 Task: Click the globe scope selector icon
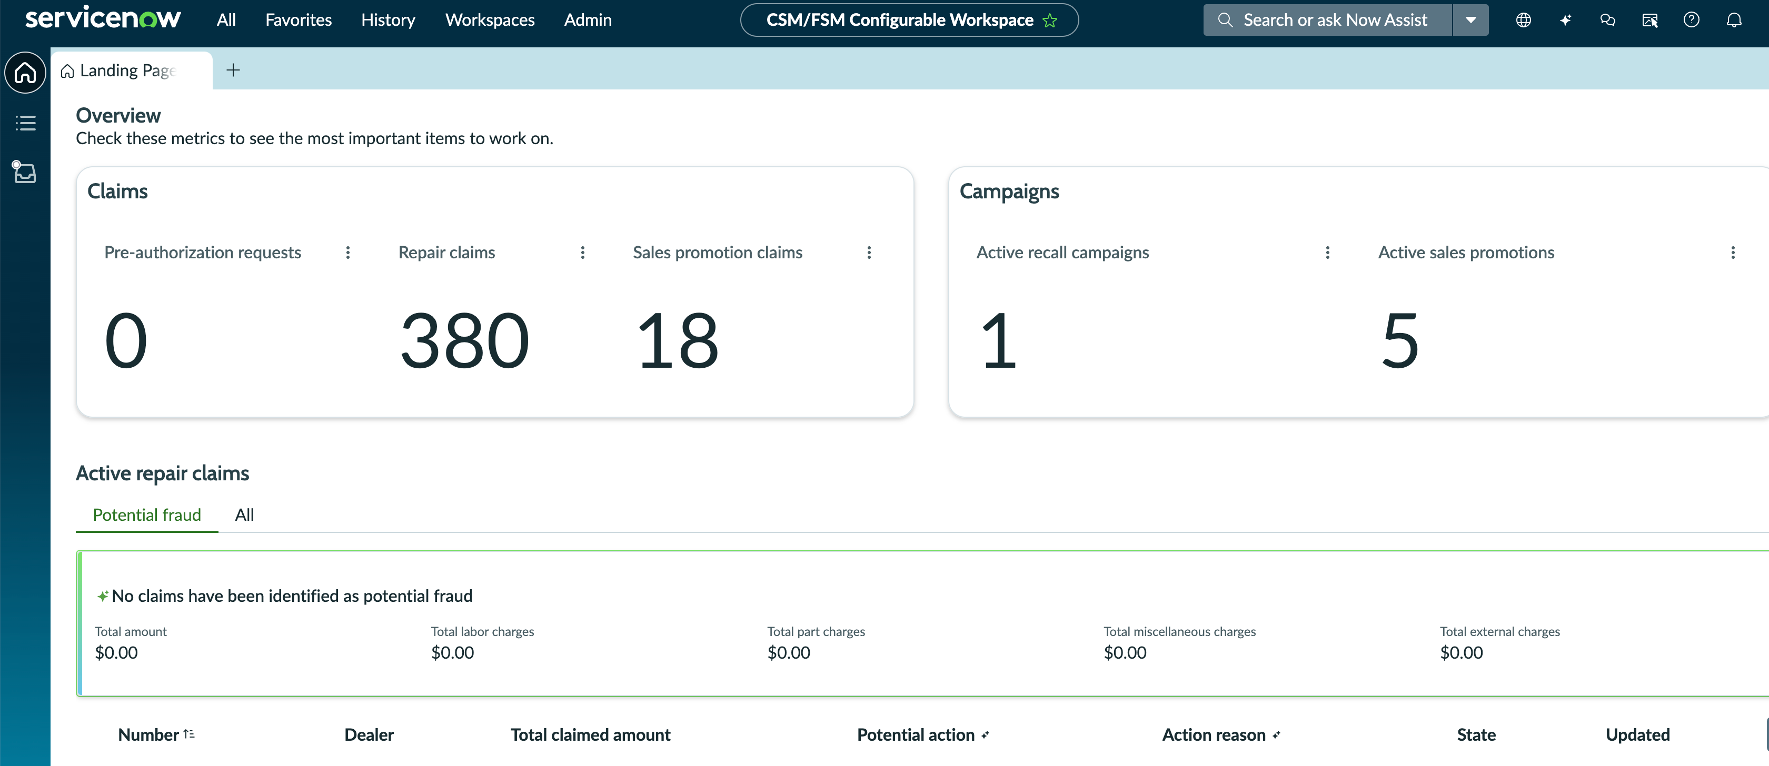[1523, 20]
